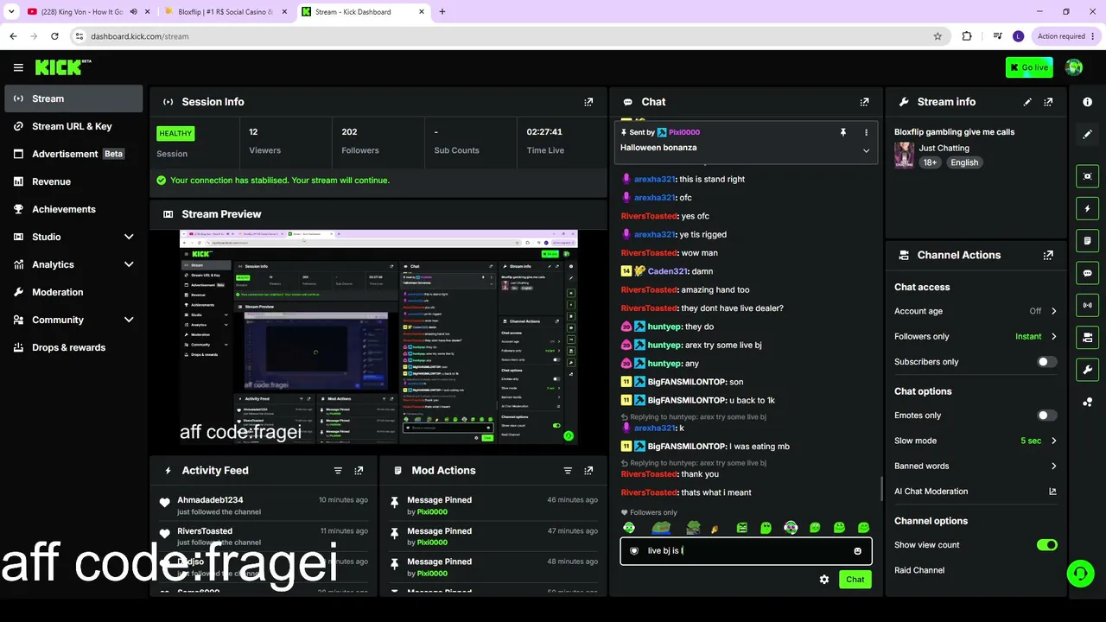Click the Just Chatting category name
Viewport: 1106px width, 622px height.
coord(944,149)
